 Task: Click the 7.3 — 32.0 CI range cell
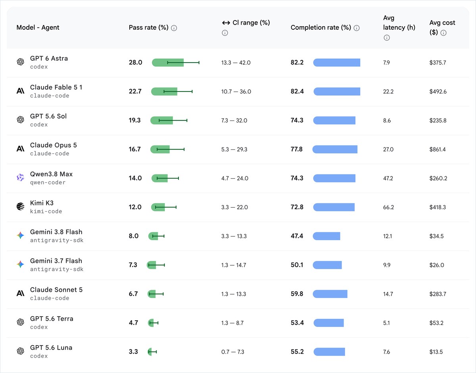pos(234,121)
